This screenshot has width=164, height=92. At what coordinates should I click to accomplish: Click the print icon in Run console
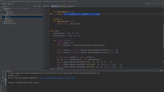6,82
